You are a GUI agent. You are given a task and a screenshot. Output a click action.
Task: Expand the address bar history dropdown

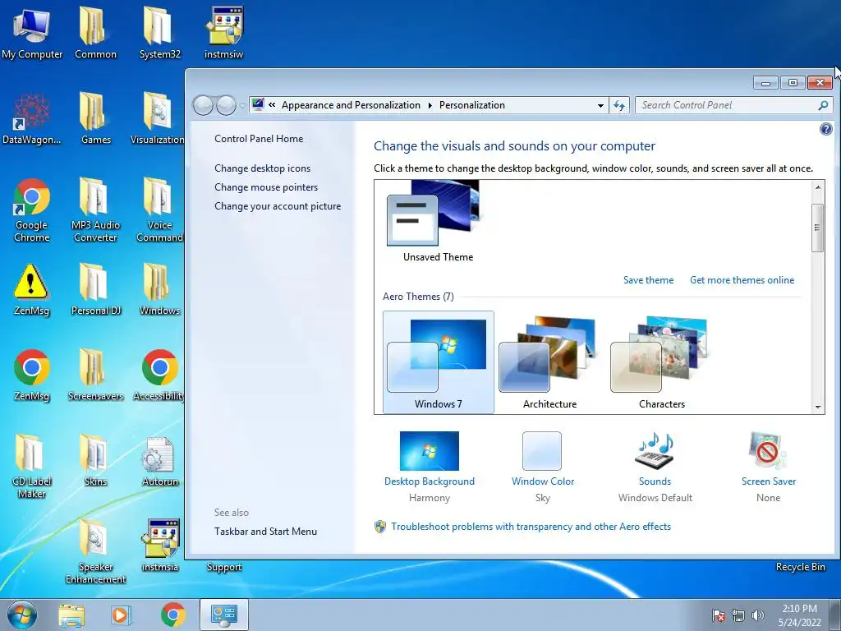click(600, 106)
